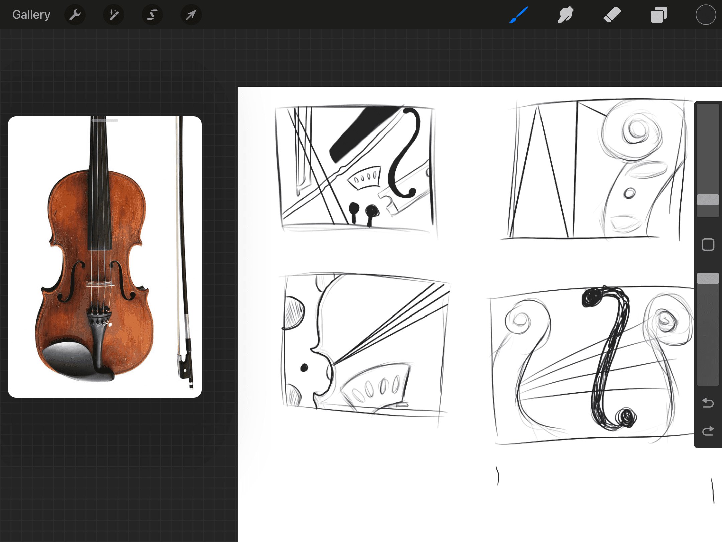Select the Brush tool
The image size is (722, 542).
coord(519,15)
